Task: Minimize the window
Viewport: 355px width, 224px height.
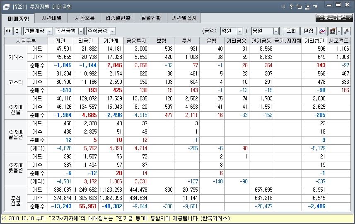Action: (329, 5)
